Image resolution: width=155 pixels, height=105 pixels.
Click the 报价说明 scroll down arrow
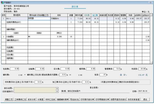(x=57, y=91)
